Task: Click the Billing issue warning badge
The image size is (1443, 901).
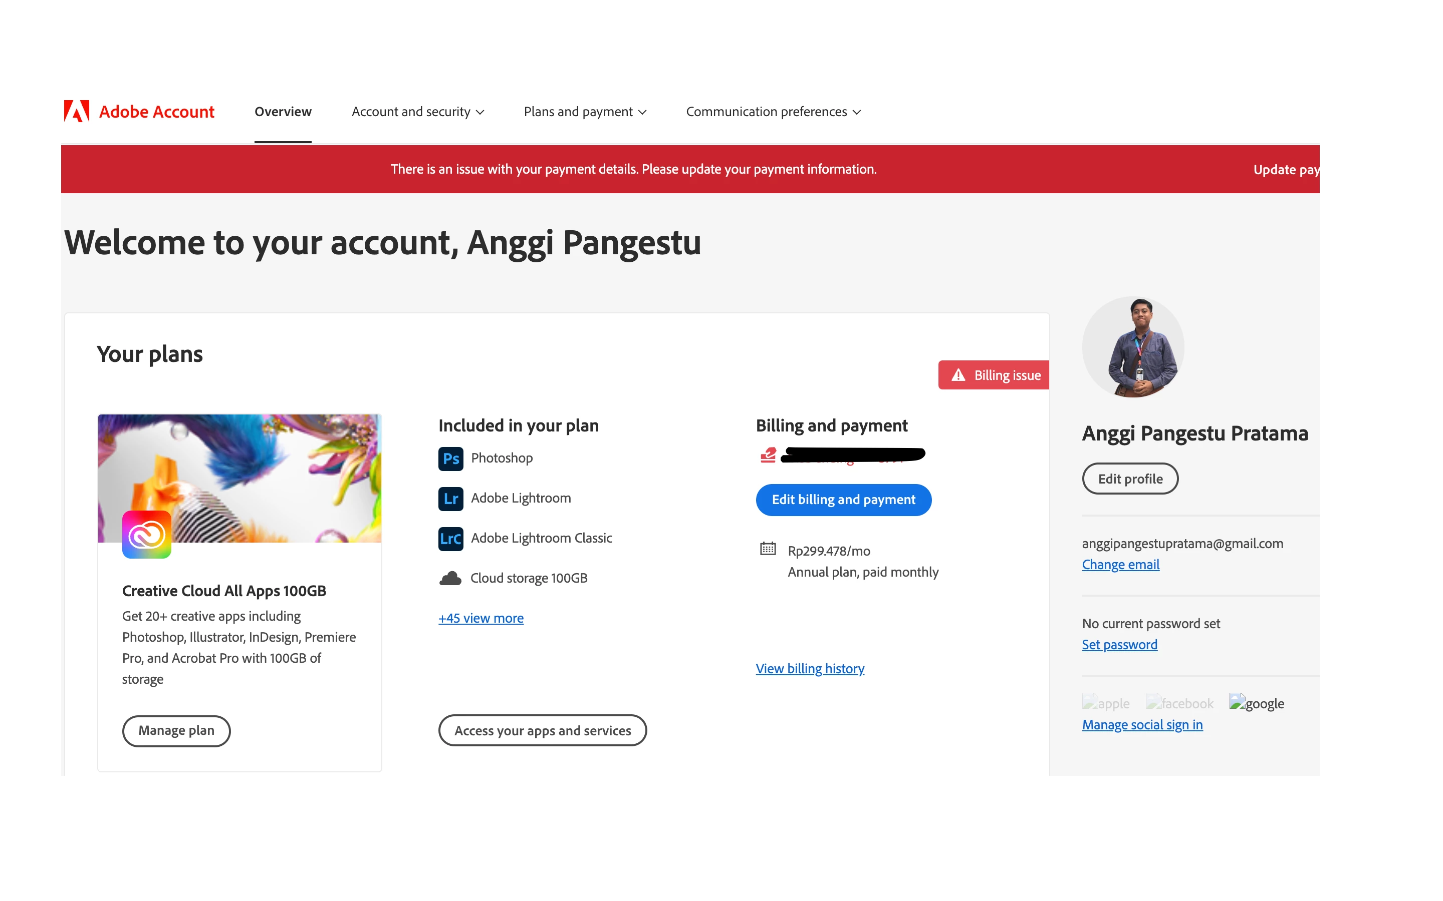Action: (x=994, y=375)
